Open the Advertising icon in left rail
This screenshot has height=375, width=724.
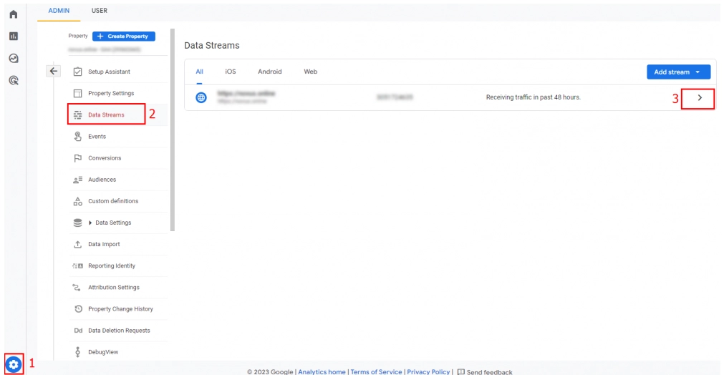coord(14,80)
